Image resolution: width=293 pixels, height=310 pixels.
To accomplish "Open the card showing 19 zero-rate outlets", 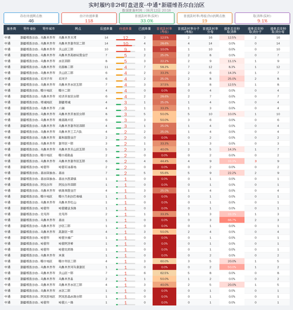I will [205, 18].
